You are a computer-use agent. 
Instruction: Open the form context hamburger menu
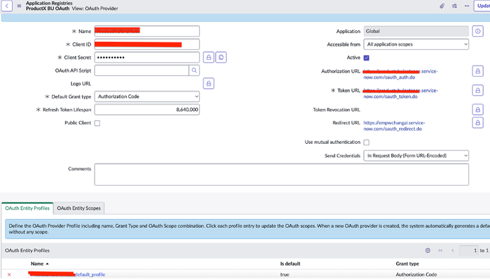click(19, 5)
